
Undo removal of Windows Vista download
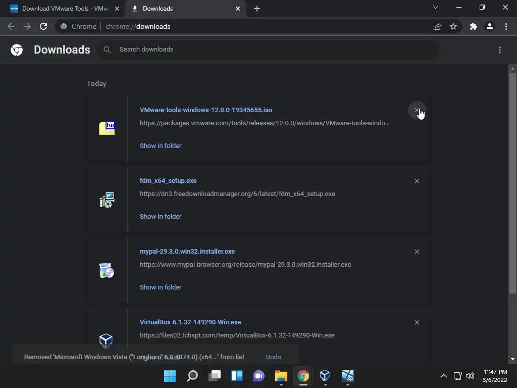coord(273,357)
